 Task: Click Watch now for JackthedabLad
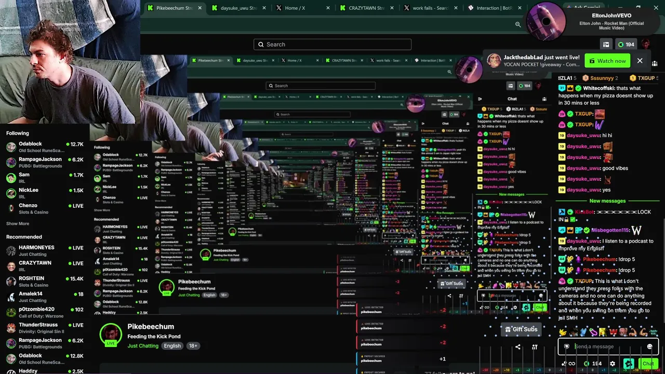coord(607,61)
